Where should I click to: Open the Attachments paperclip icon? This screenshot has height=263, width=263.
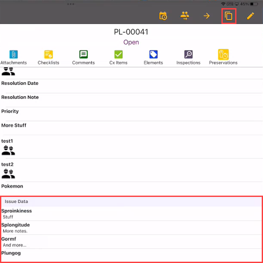click(x=14, y=54)
